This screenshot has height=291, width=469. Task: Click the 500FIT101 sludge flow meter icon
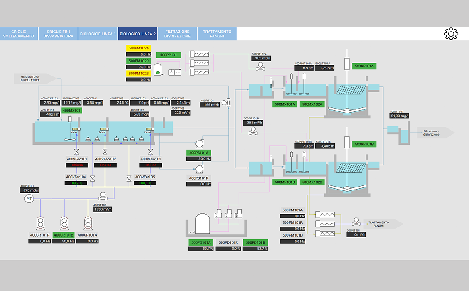[x=356, y=221]
